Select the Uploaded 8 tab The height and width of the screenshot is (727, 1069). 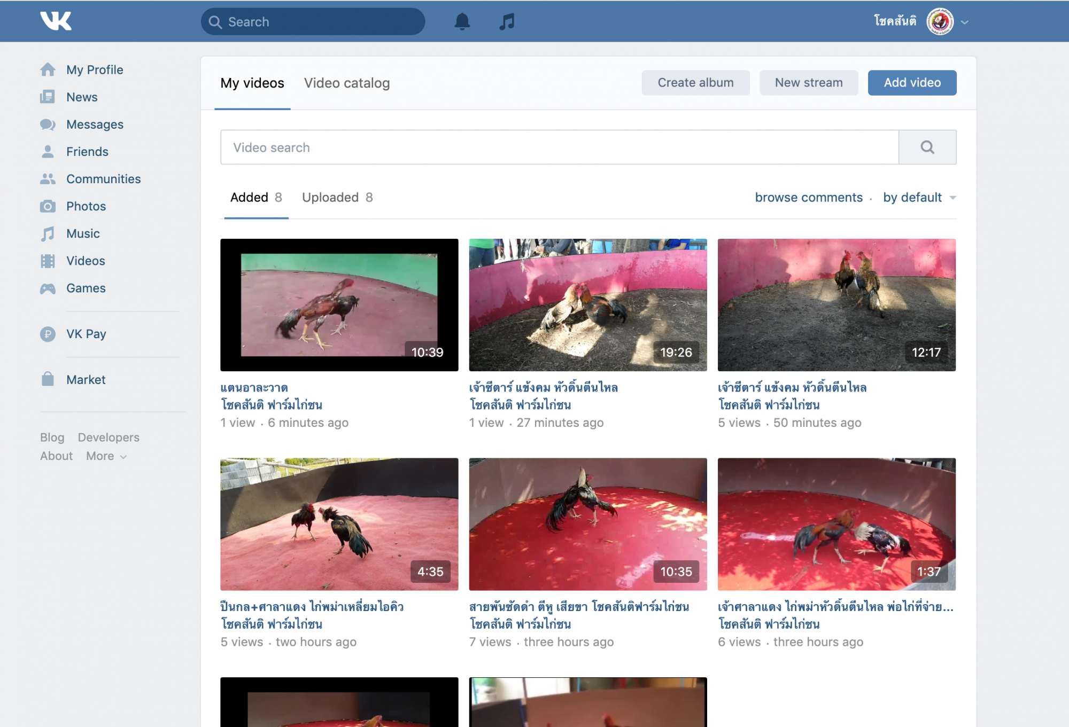click(337, 198)
